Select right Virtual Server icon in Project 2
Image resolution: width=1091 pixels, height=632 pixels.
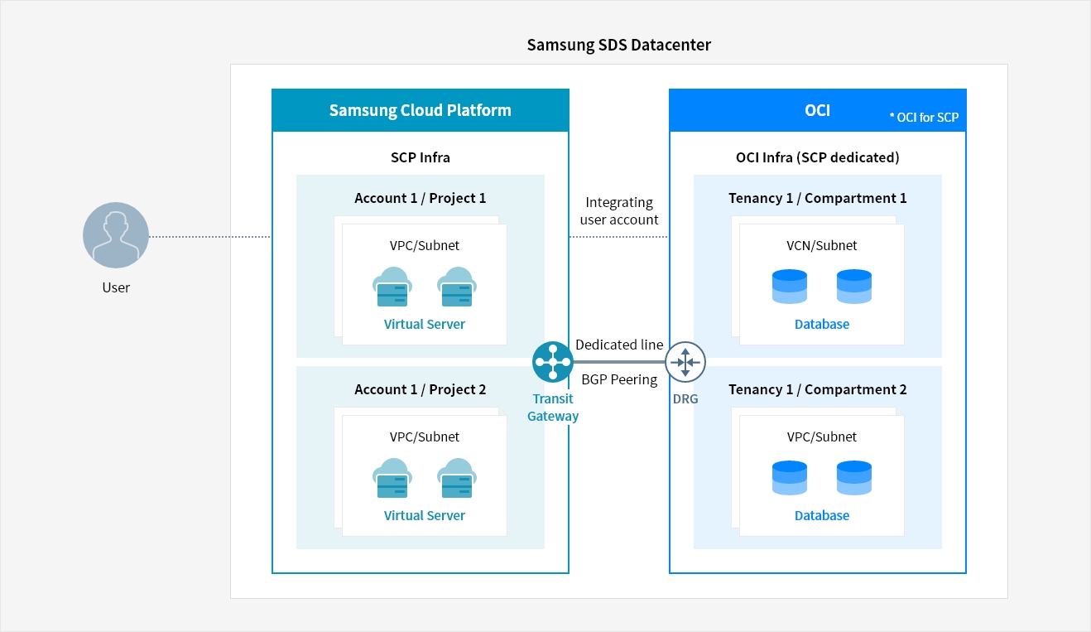click(x=457, y=478)
